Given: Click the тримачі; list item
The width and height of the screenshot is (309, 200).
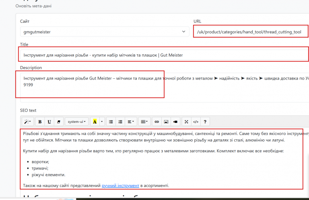Looking at the screenshot, I should [40, 168].
